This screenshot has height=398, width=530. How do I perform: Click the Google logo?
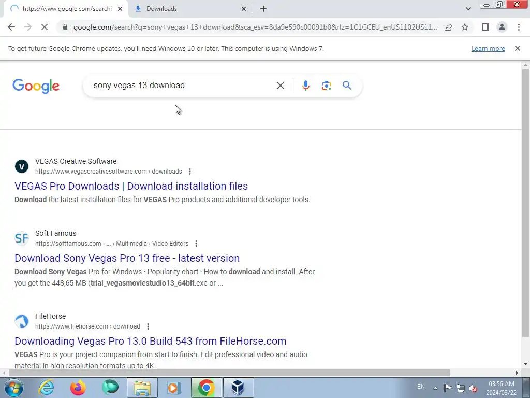coord(36,86)
